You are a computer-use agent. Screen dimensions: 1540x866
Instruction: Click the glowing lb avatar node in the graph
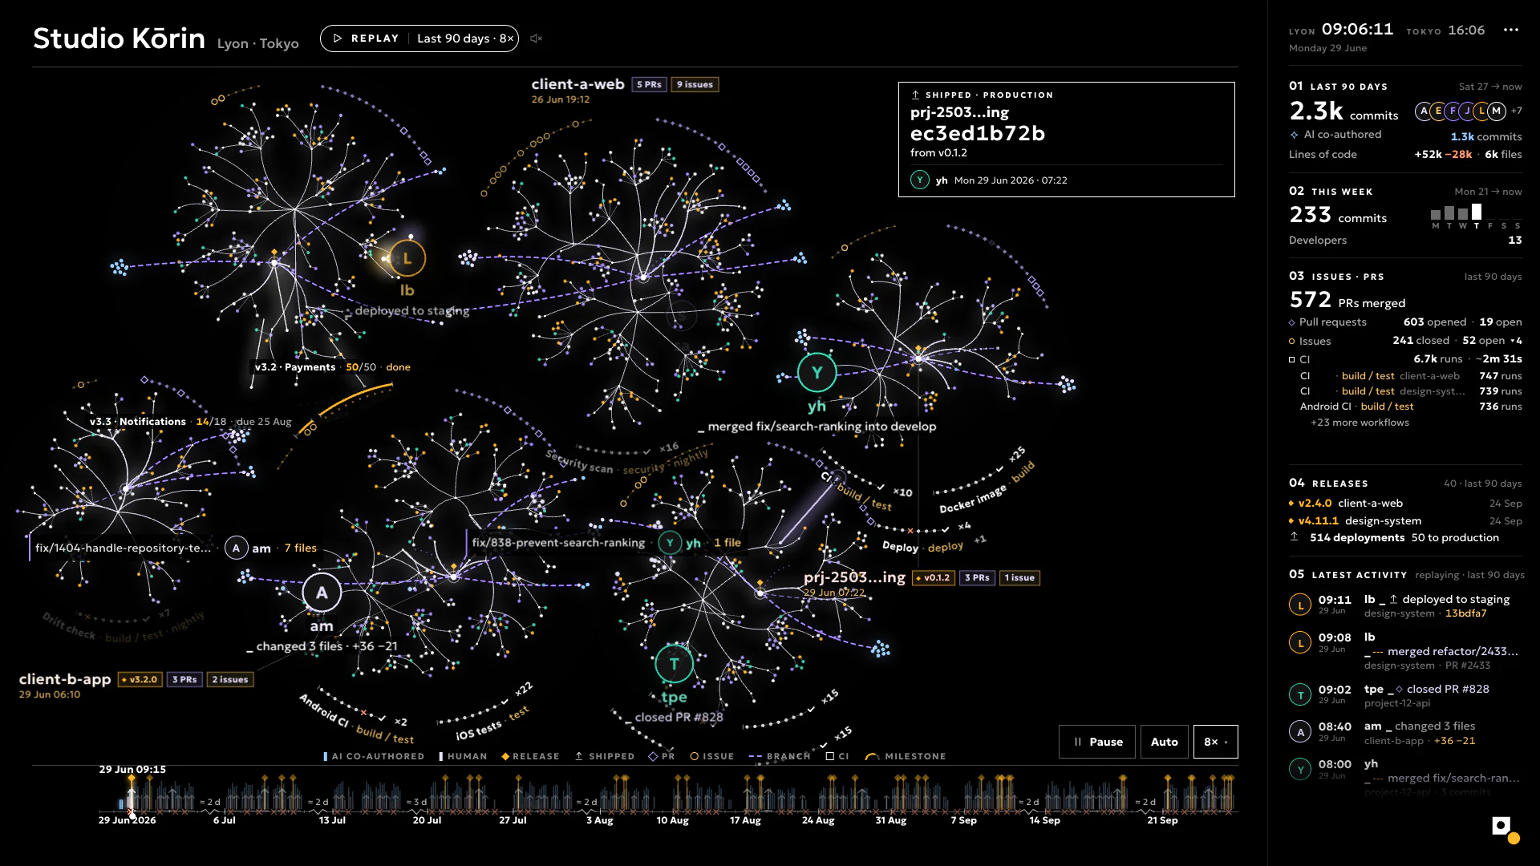point(407,258)
